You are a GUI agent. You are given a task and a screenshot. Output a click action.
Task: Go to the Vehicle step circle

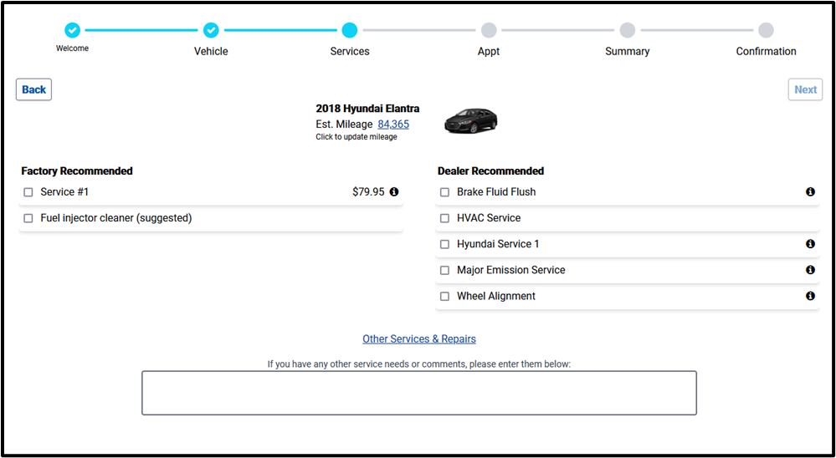pyautogui.click(x=211, y=30)
